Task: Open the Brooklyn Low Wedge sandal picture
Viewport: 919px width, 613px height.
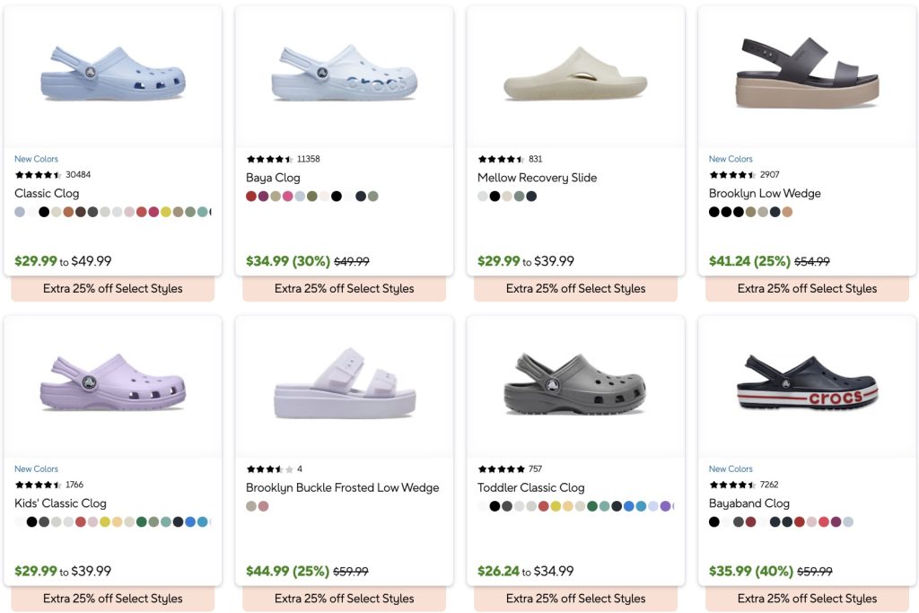Action: pos(807,72)
